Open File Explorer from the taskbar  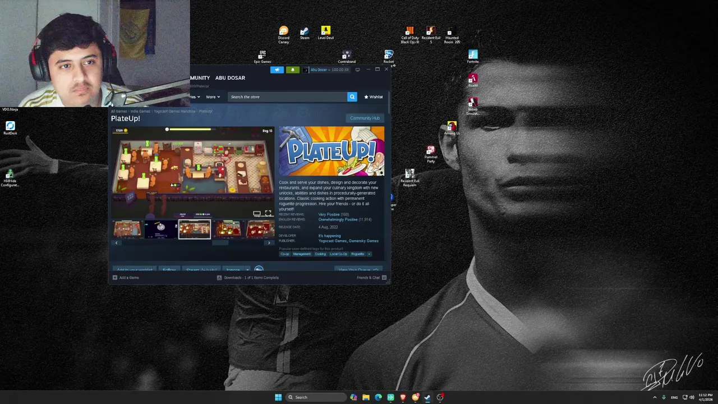[366, 397]
